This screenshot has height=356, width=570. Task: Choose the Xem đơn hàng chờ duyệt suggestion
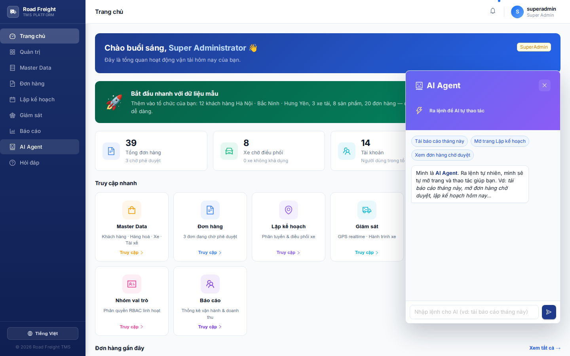coord(443,155)
